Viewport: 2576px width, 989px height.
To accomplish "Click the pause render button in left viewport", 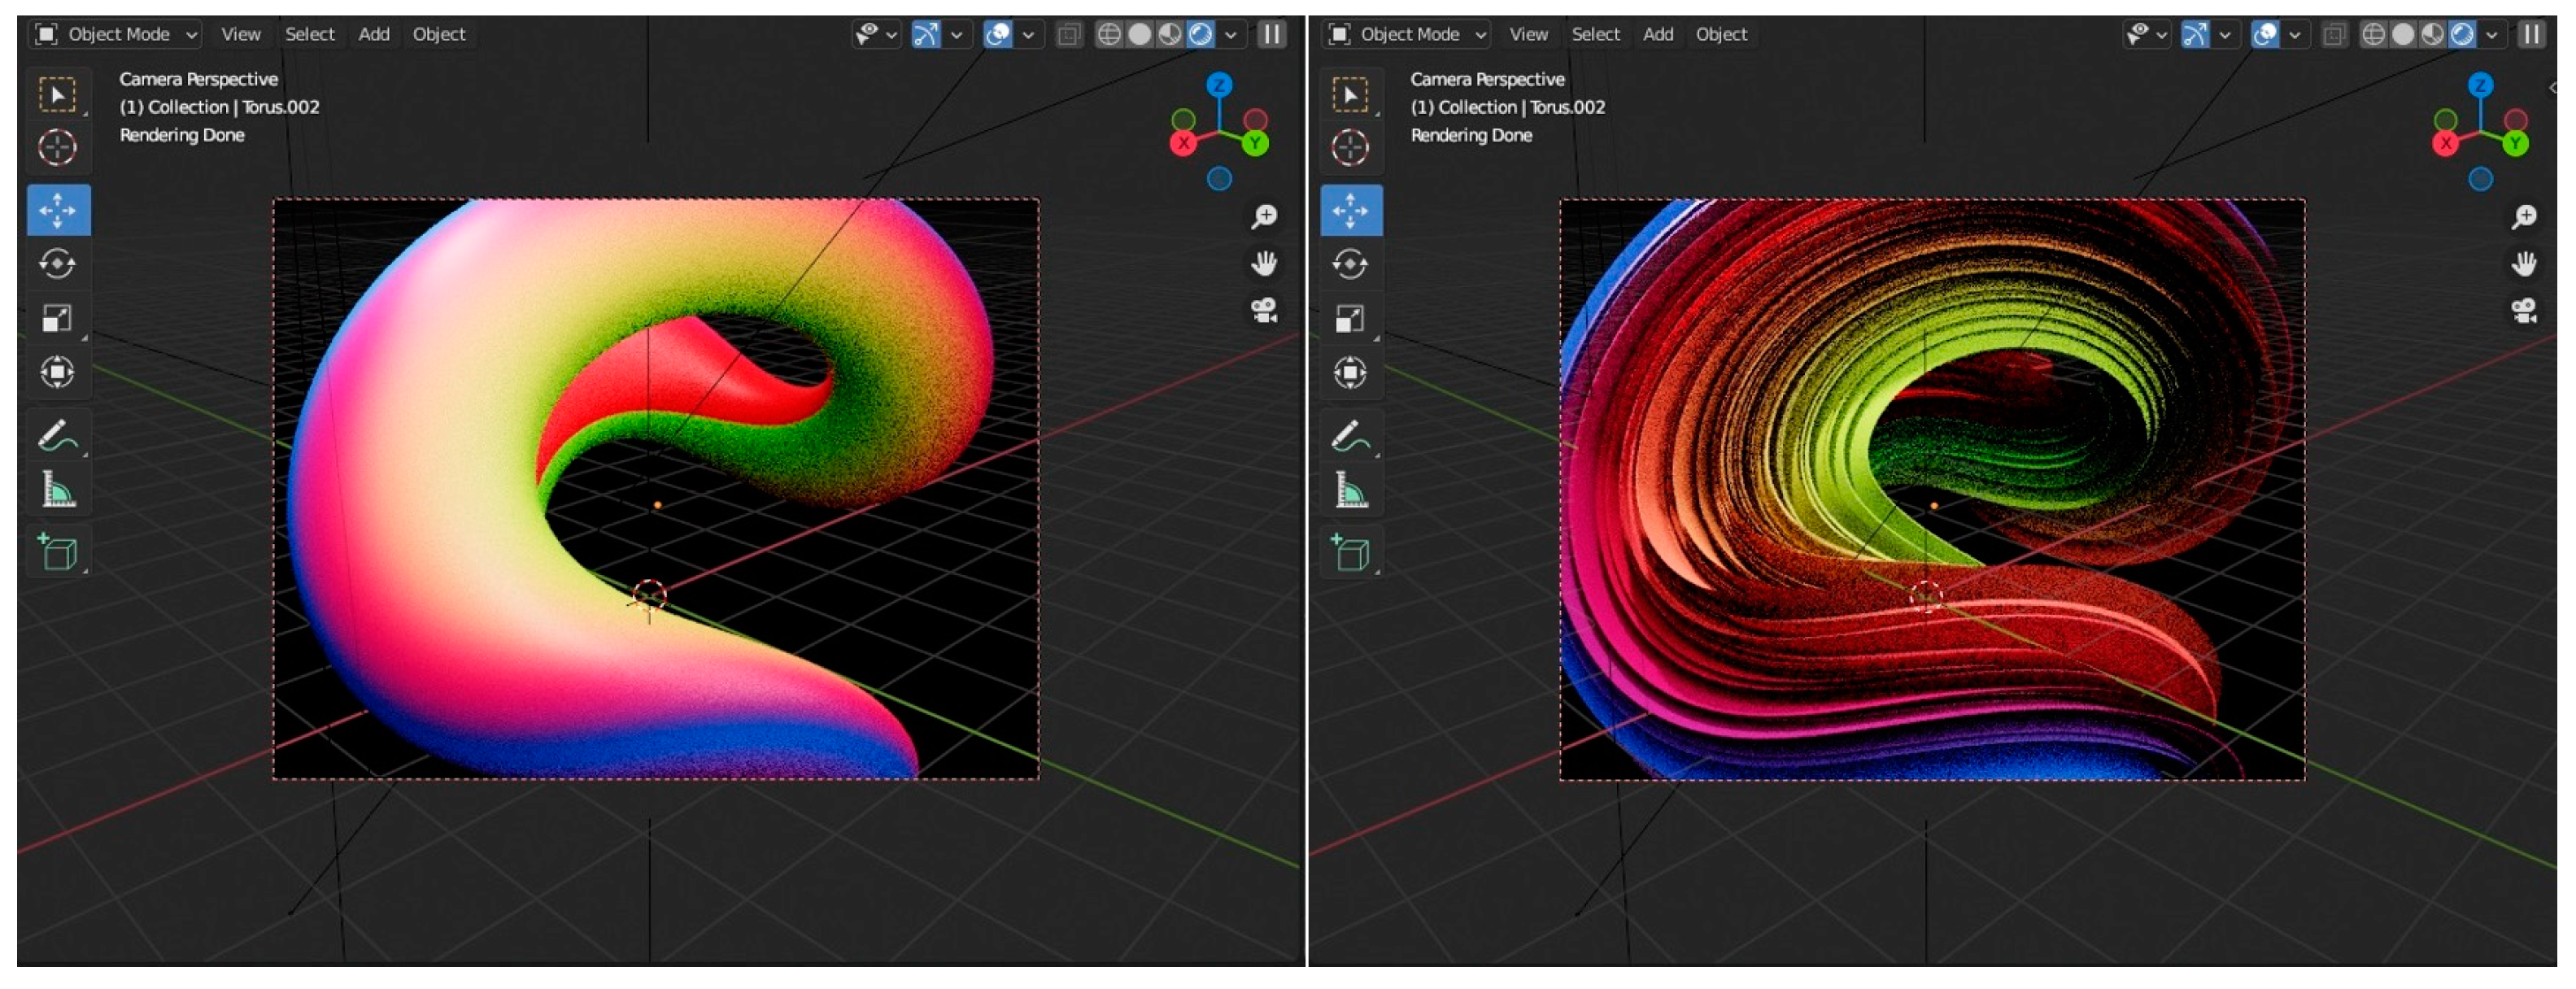I will [1271, 35].
